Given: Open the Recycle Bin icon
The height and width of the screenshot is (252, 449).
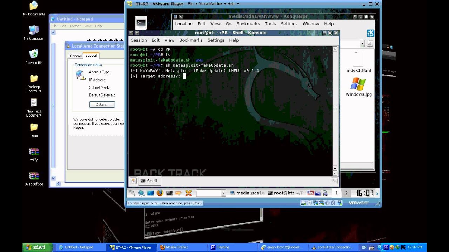Looking at the screenshot, I should pos(34,54).
